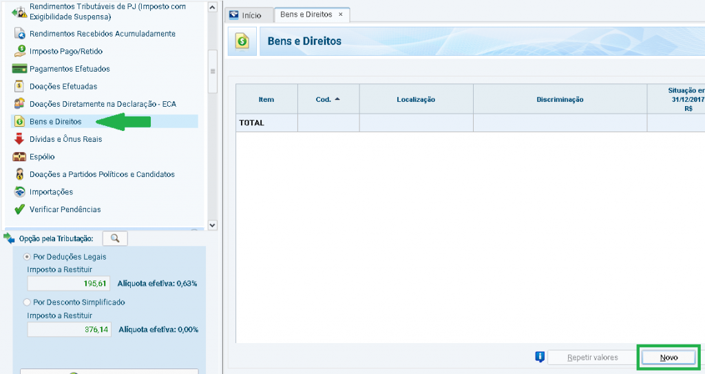Select the Dívidas e Ônus Reais red arrow icon
The image size is (705, 374).
(19, 139)
